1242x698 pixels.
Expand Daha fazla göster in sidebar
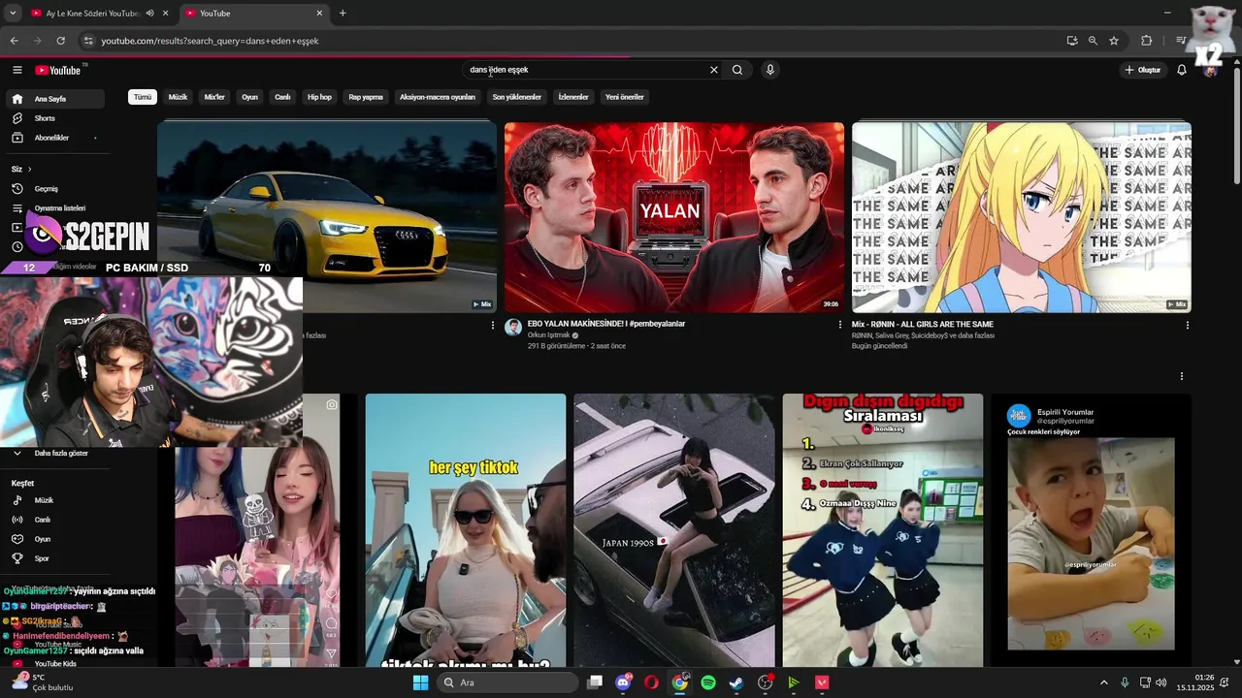tap(54, 453)
